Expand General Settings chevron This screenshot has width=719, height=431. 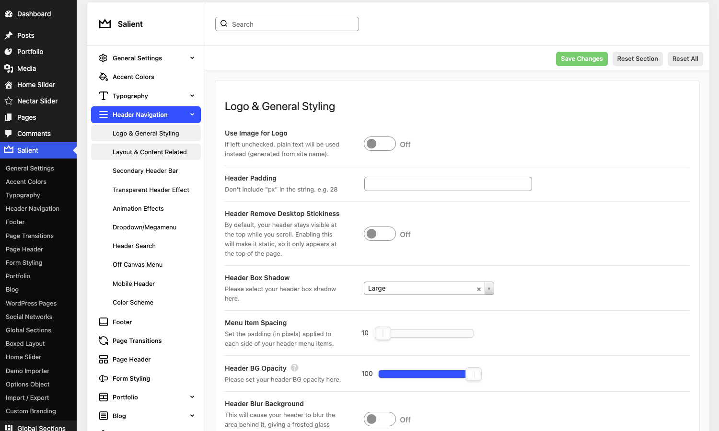(x=192, y=58)
